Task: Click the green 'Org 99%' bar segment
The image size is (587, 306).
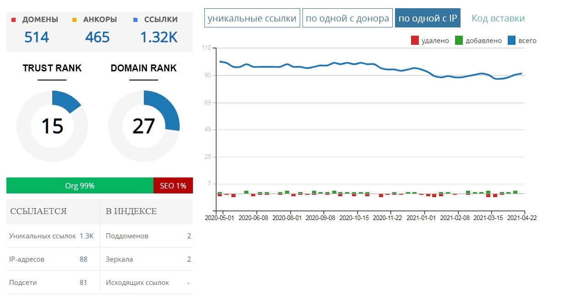Action: pyautogui.click(x=80, y=186)
